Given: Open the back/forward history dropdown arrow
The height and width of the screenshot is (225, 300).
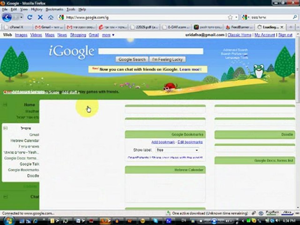Looking at the screenshot, I should (21, 17).
